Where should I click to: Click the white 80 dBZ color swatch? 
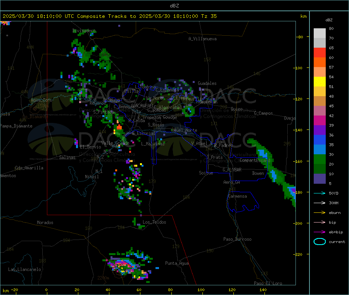(x=320, y=33)
